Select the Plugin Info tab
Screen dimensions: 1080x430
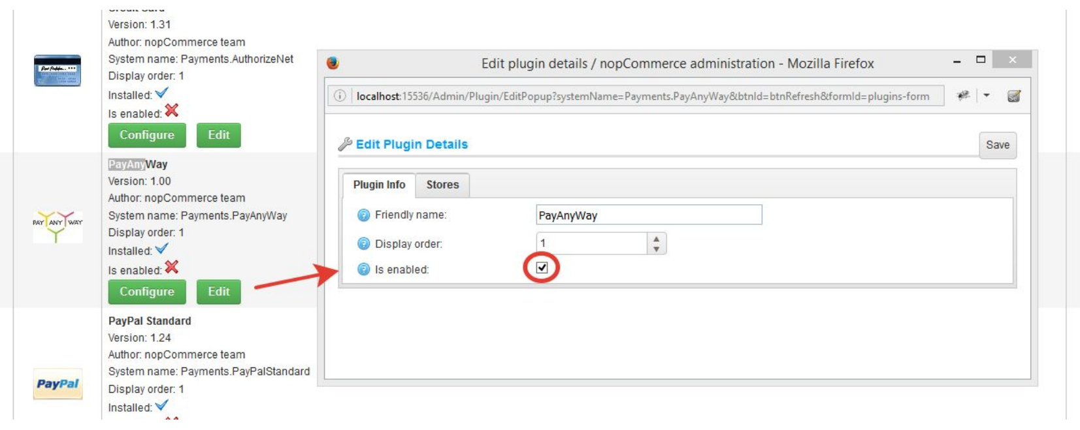coord(379,185)
